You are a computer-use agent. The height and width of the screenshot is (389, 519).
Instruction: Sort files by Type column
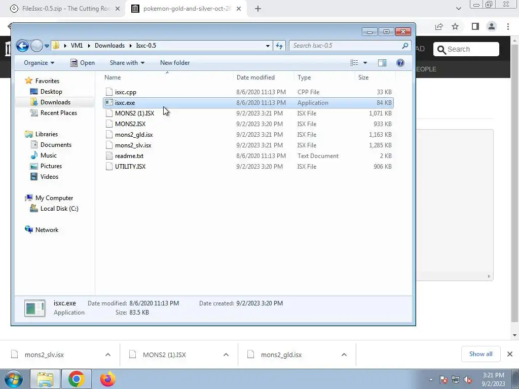click(324, 77)
